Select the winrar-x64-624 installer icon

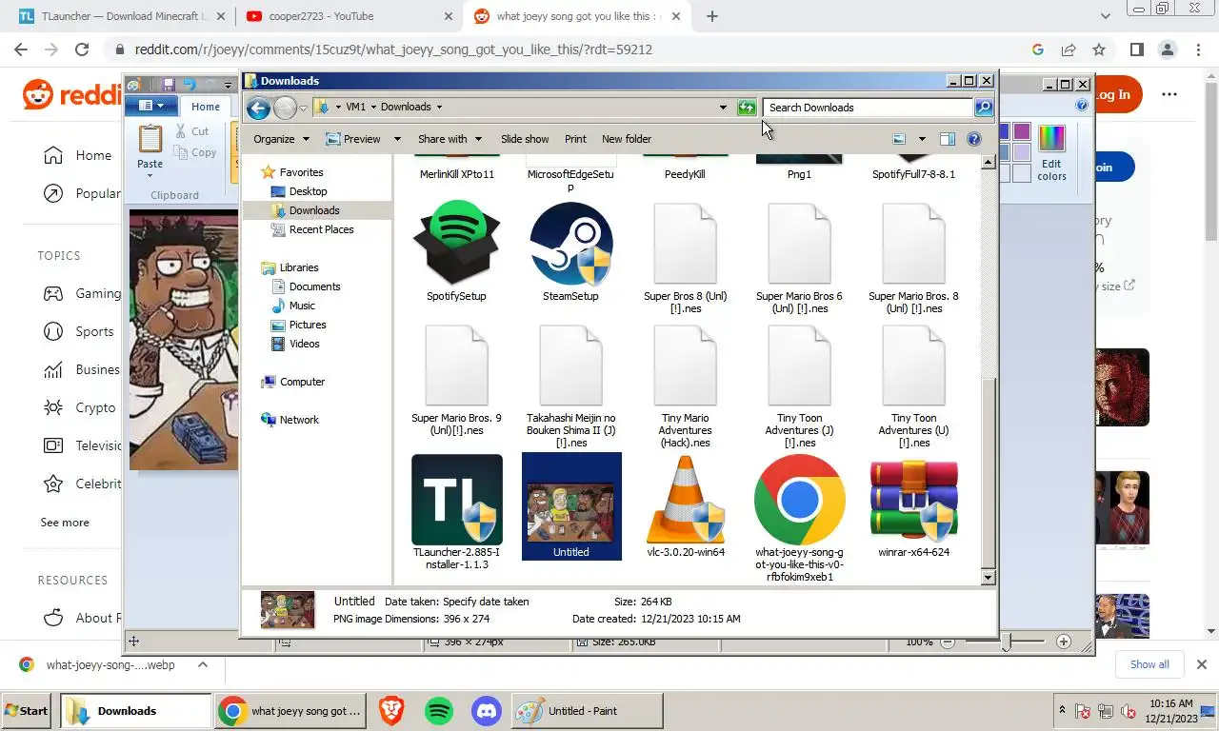914,499
